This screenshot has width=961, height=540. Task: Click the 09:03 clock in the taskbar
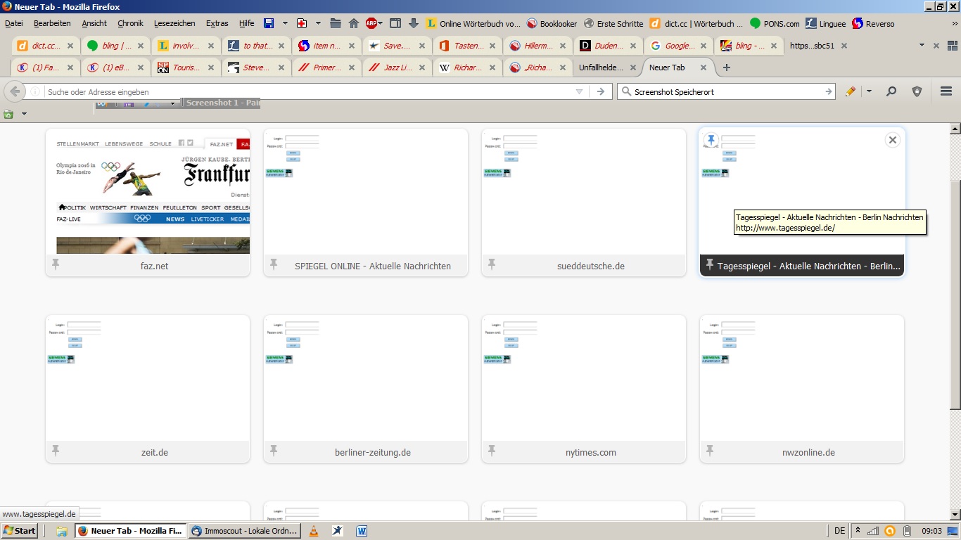(931, 531)
